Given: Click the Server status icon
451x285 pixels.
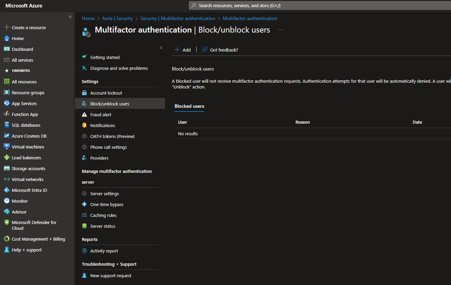Looking at the screenshot, I should (85, 226).
